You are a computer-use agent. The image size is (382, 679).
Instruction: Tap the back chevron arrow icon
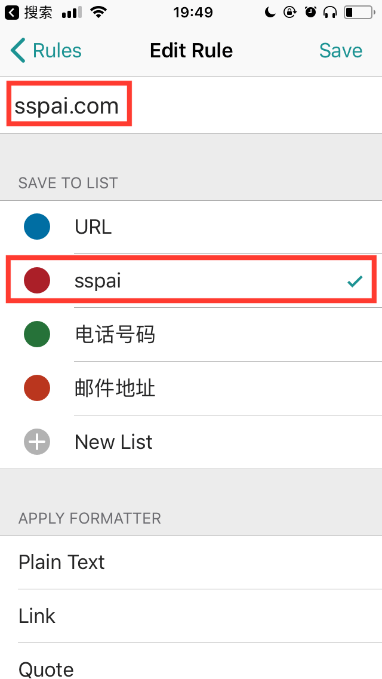19,51
